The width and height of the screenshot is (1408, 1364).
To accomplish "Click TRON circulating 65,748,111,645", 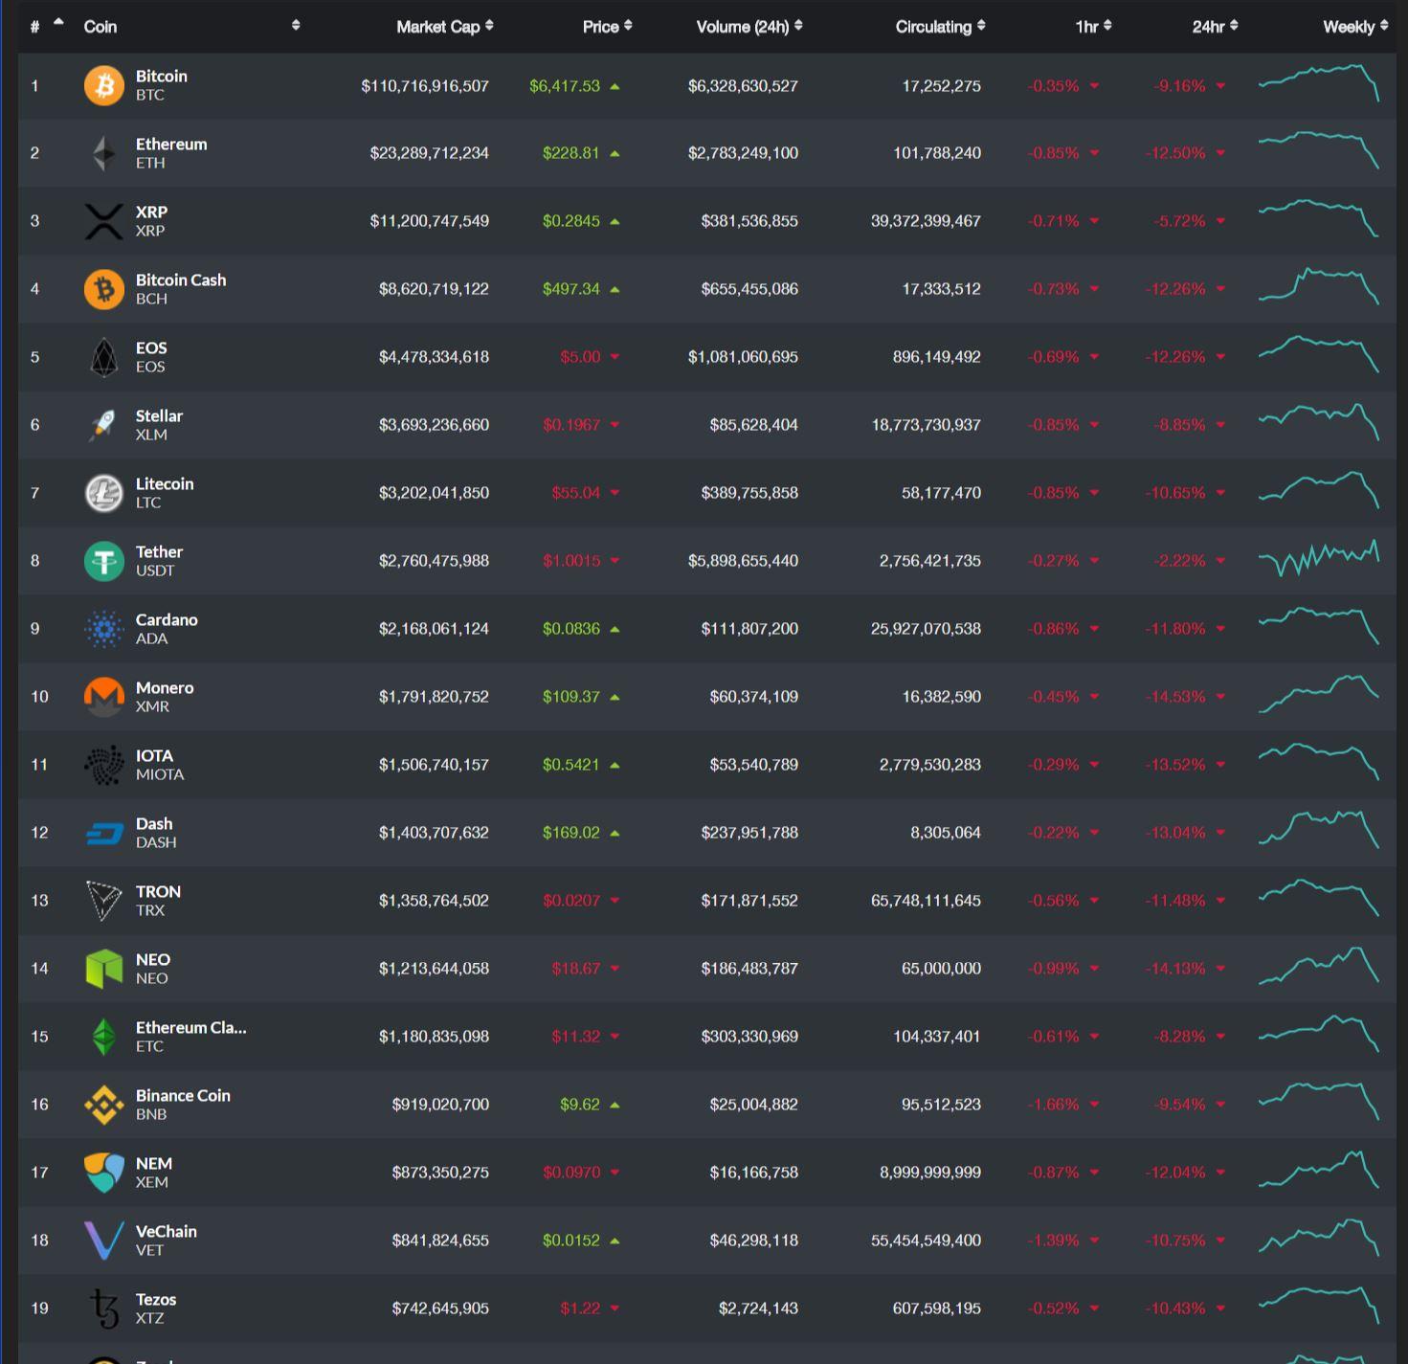I will coord(926,901).
